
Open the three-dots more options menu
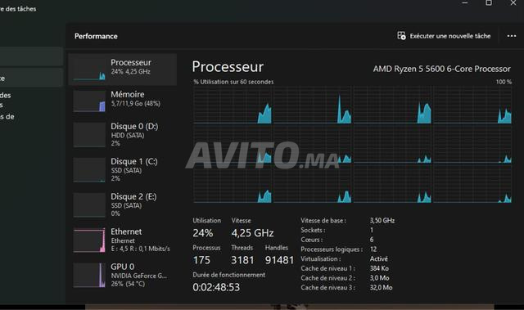(x=511, y=36)
